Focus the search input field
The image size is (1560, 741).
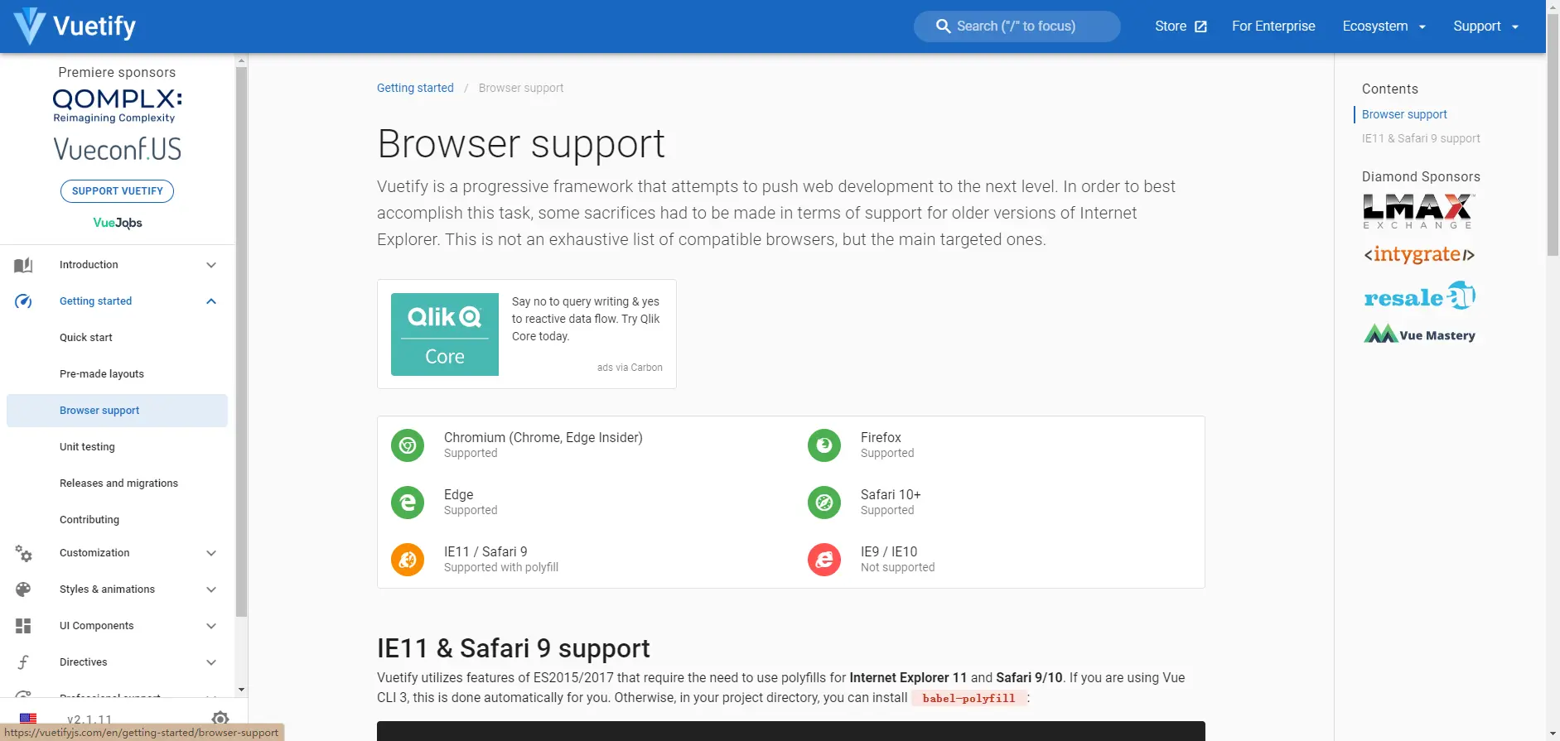tap(1017, 26)
